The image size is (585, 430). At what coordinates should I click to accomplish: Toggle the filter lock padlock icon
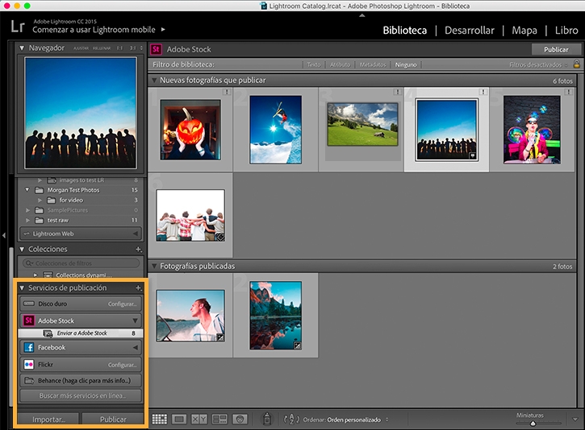576,64
